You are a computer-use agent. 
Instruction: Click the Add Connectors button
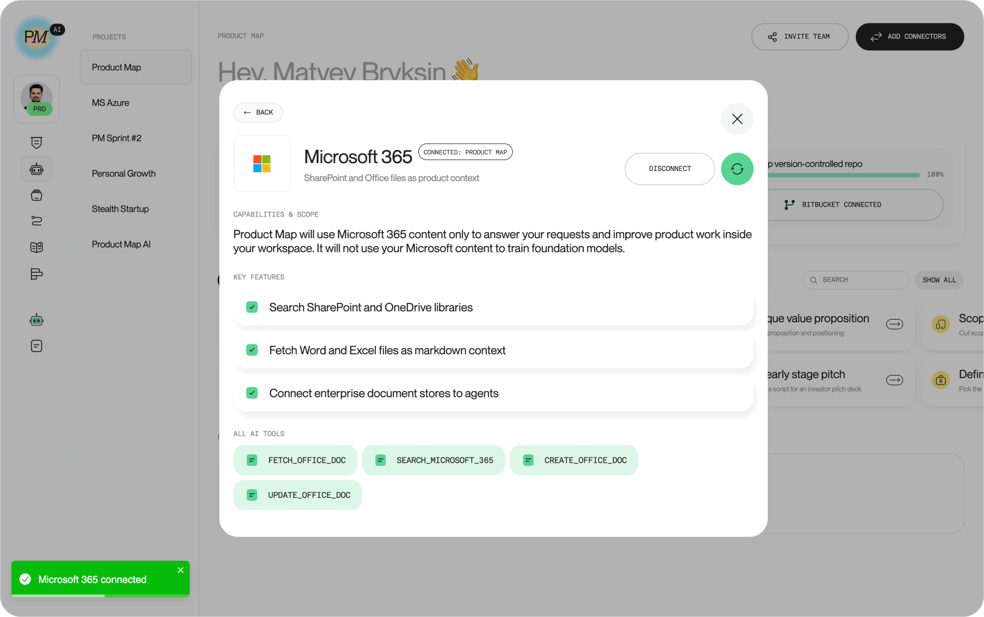pyautogui.click(x=909, y=37)
